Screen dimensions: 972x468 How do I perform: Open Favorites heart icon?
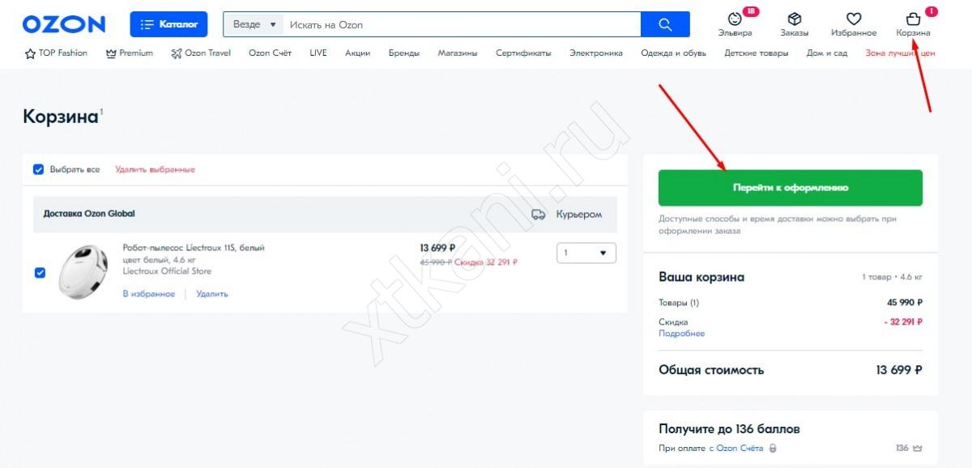tap(853, 19)
